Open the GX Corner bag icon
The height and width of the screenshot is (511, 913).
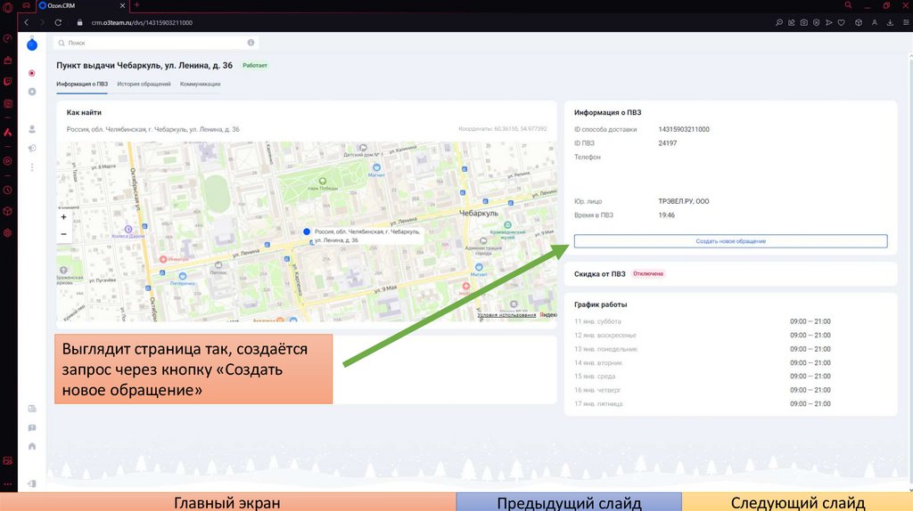click(x=7, y=60)
